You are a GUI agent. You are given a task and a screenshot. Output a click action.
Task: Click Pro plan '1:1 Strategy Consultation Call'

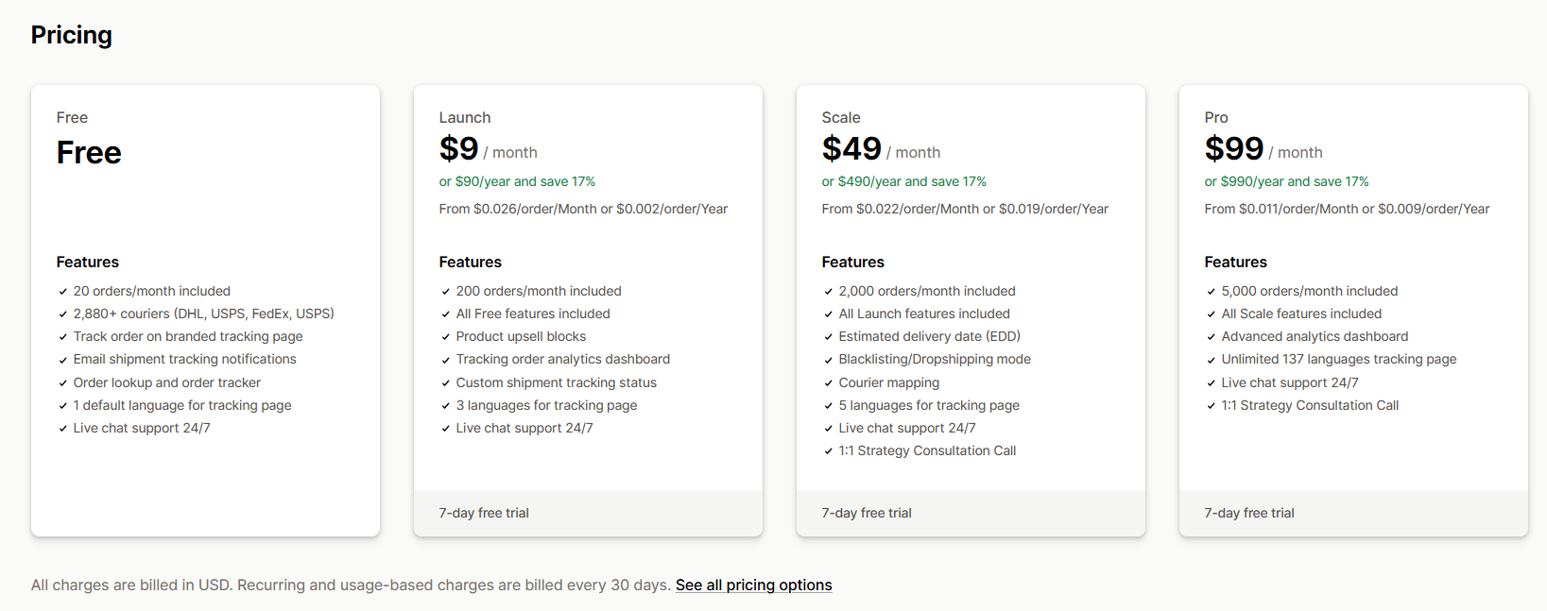click(x=1310, y=405)
